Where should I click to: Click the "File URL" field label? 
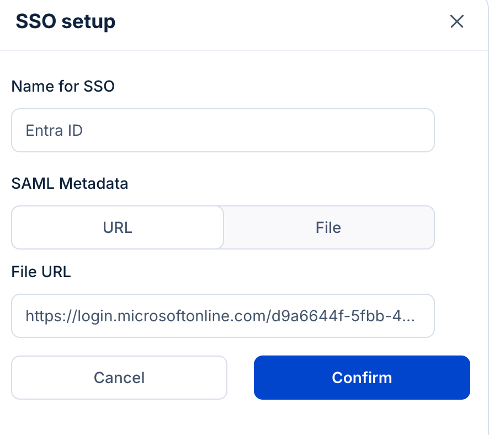coord(41,272)
